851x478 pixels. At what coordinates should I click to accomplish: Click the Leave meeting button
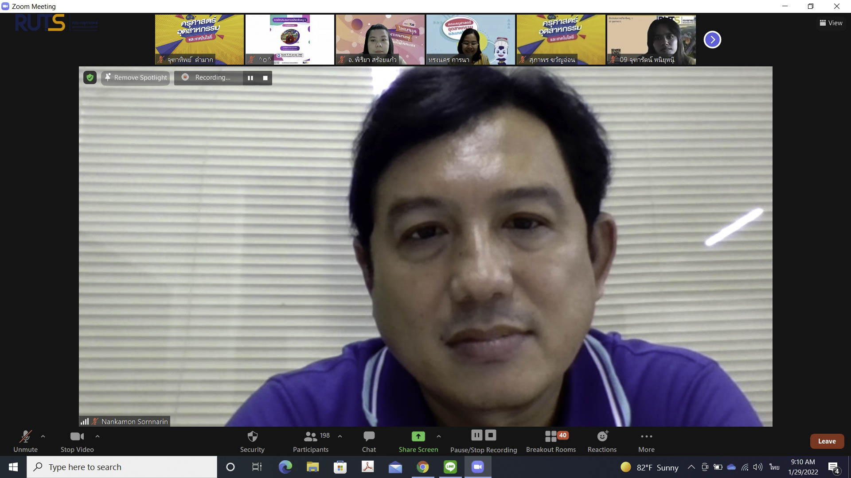[x=827, y=441]
